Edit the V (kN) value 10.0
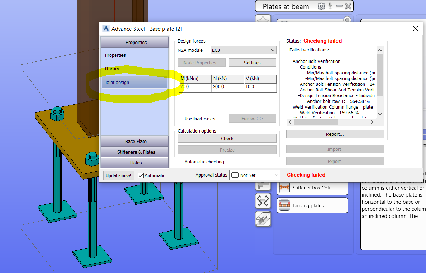The width and height of the screenshot is (426, 273). tap(260, 87)
